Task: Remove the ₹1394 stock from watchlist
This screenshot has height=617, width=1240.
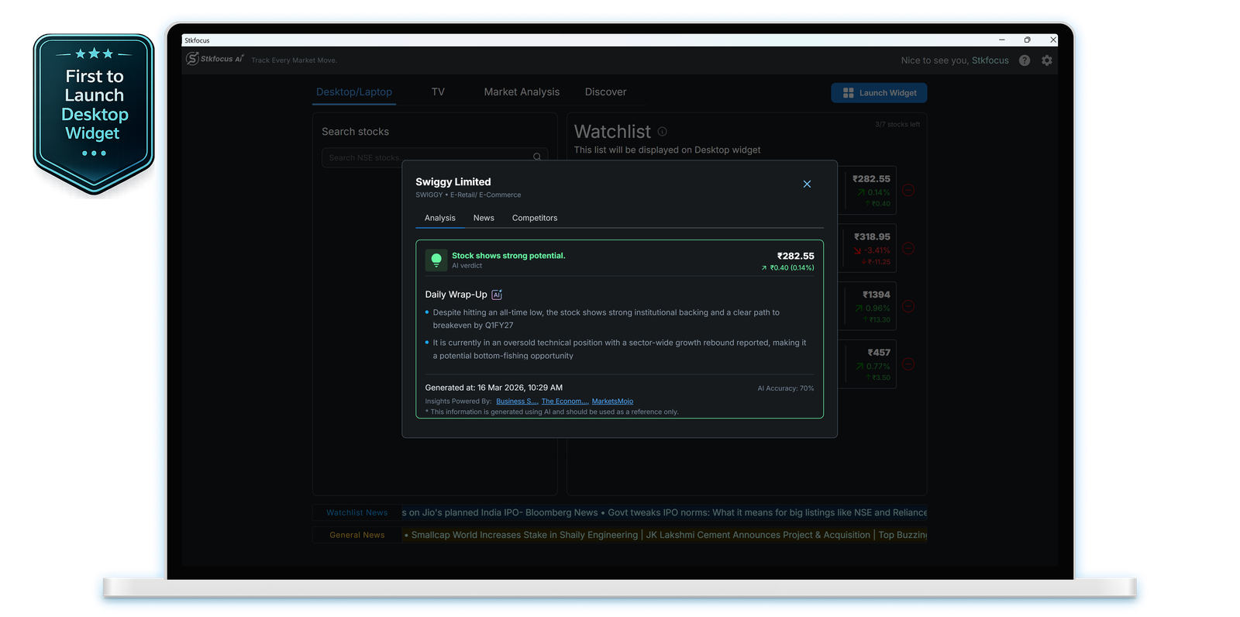Action: [908, 307]
